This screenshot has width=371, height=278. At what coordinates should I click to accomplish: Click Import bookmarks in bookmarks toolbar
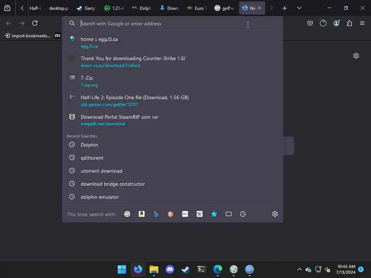tap(28, 36)
